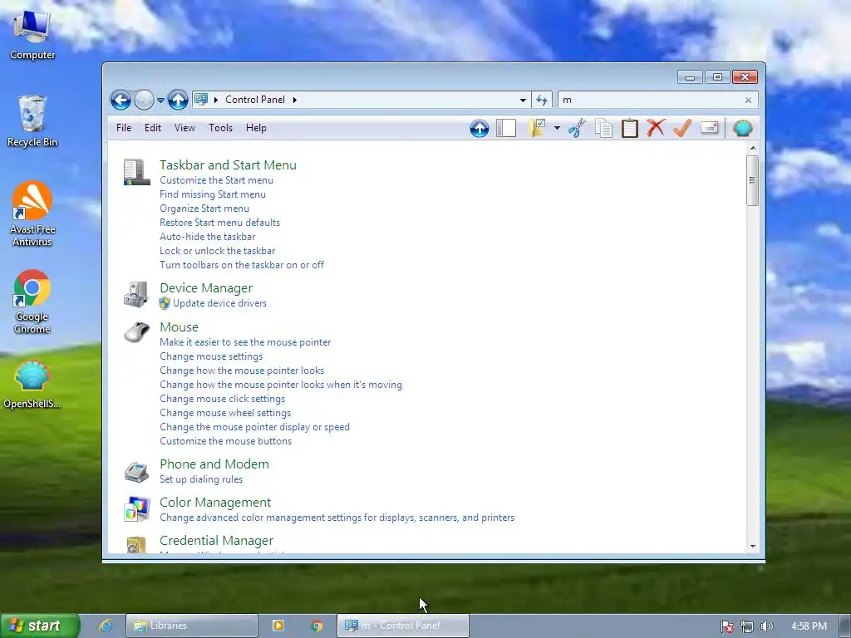Open Taskbar and Start Menu heading
Screen dimensions: 851x638
[x=228, y=165]
